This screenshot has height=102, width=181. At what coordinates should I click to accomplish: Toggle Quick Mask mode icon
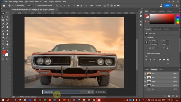[x=3, y=59]
